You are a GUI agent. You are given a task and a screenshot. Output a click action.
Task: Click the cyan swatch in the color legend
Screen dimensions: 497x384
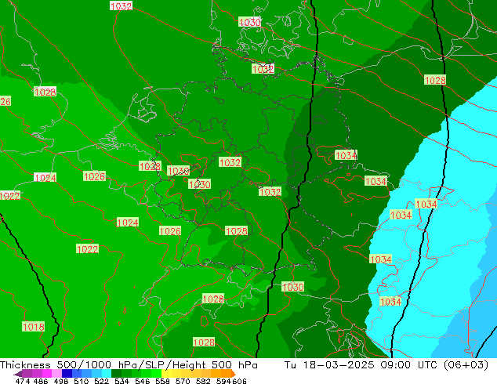[107, 374]
